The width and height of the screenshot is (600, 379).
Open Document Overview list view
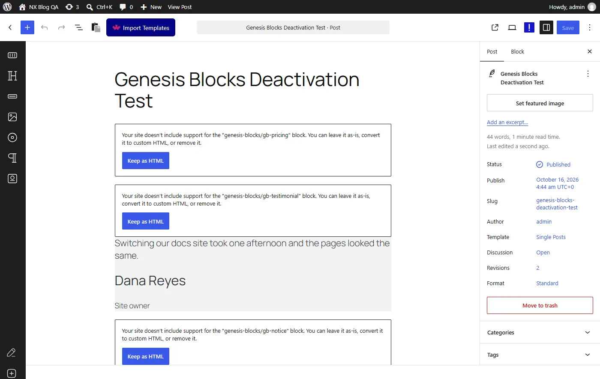pos(79,27)
